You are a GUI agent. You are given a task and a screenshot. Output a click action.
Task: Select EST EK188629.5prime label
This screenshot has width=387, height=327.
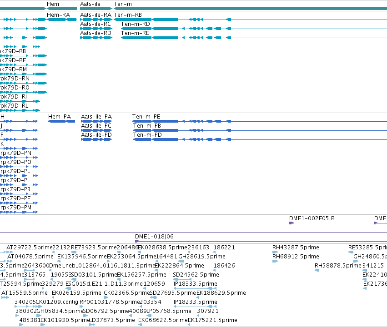click(221, 293)
